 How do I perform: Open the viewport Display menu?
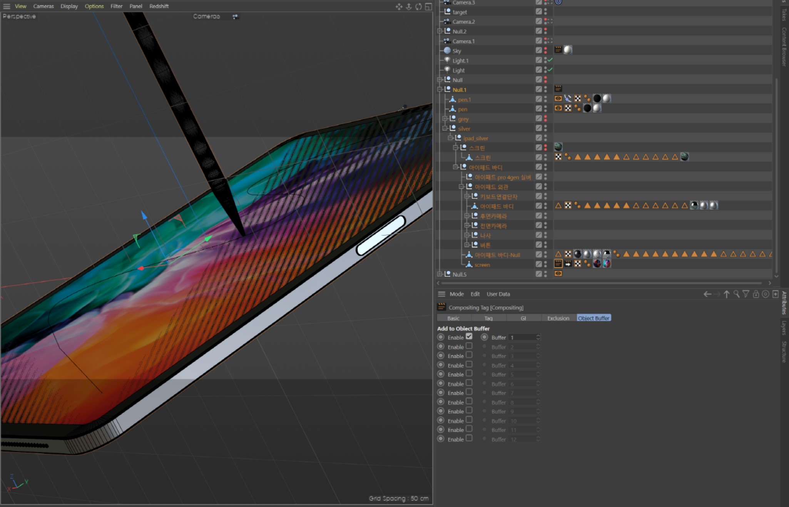coord(69,6)
